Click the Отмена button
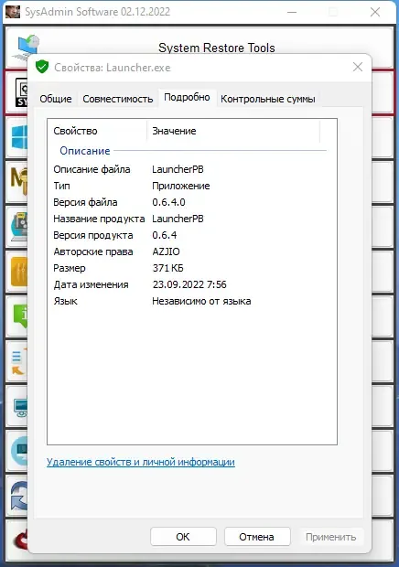This screenshot has width=399, height=567. point(257,537)
